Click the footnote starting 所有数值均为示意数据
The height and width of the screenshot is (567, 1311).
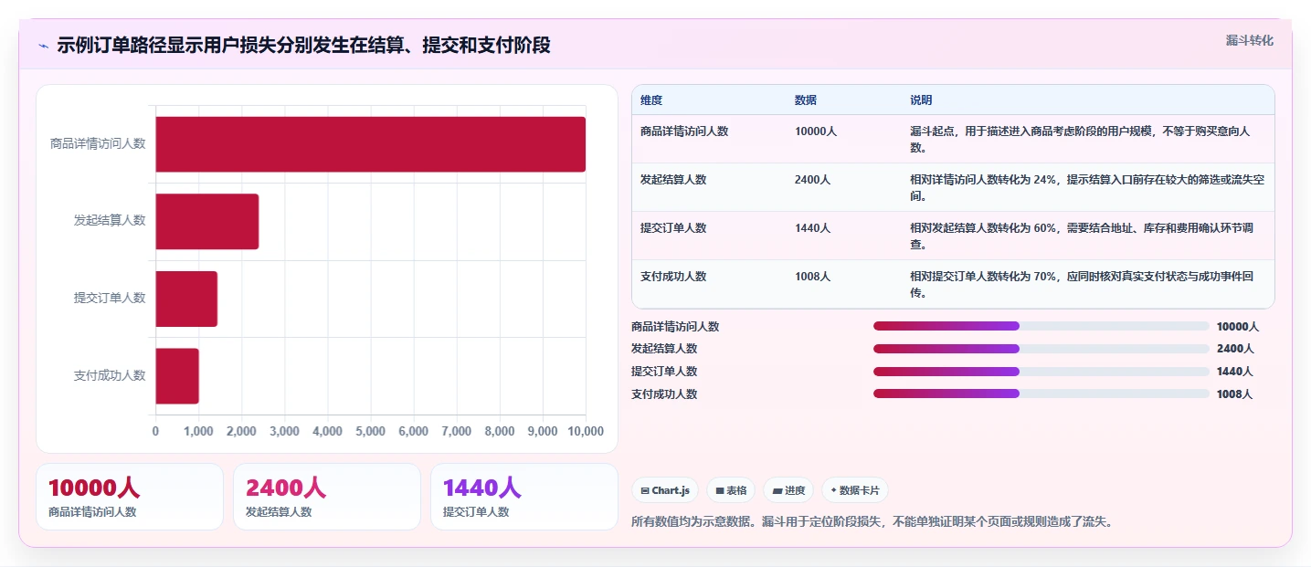(x=872, y=522)
